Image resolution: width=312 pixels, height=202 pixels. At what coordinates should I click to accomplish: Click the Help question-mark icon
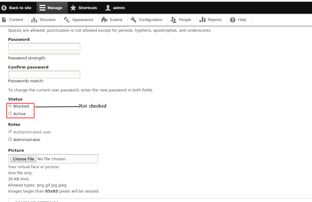(232, 19)
